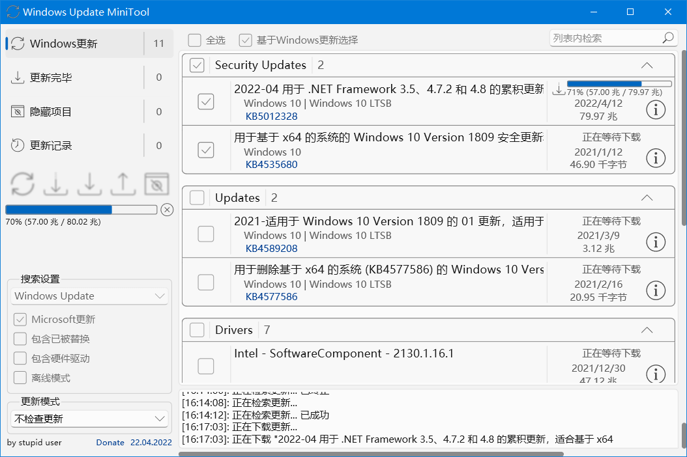Viewport: 687px width, 457px height.
Task: Check the Drivers group checkbox
Action: 197,330
